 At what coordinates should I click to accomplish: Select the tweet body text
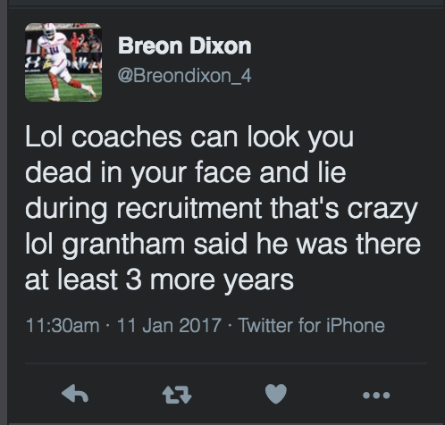(x=222, y=208)
